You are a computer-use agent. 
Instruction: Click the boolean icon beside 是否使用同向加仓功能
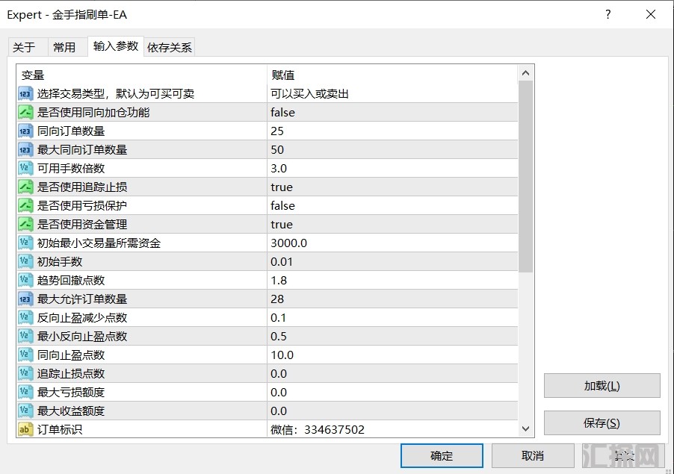[x=25, y=113]
